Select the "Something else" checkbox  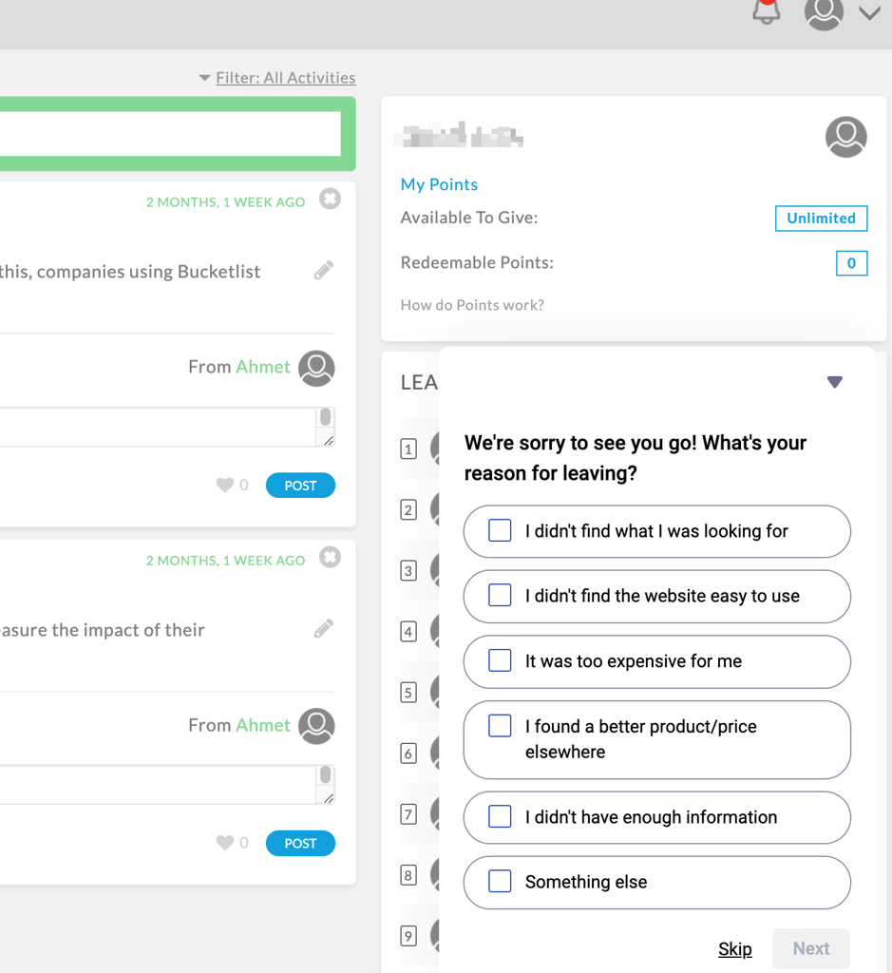[500, 882]
